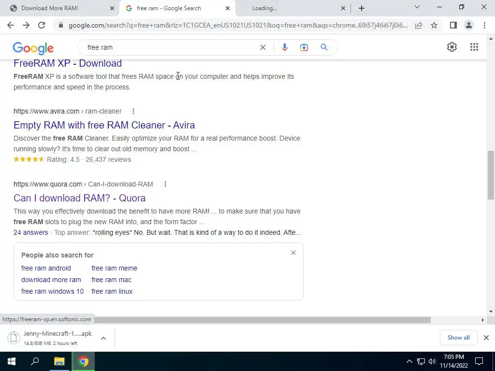Go forward in browser history
Screen dimensions: 495x371
click(26, 25)
